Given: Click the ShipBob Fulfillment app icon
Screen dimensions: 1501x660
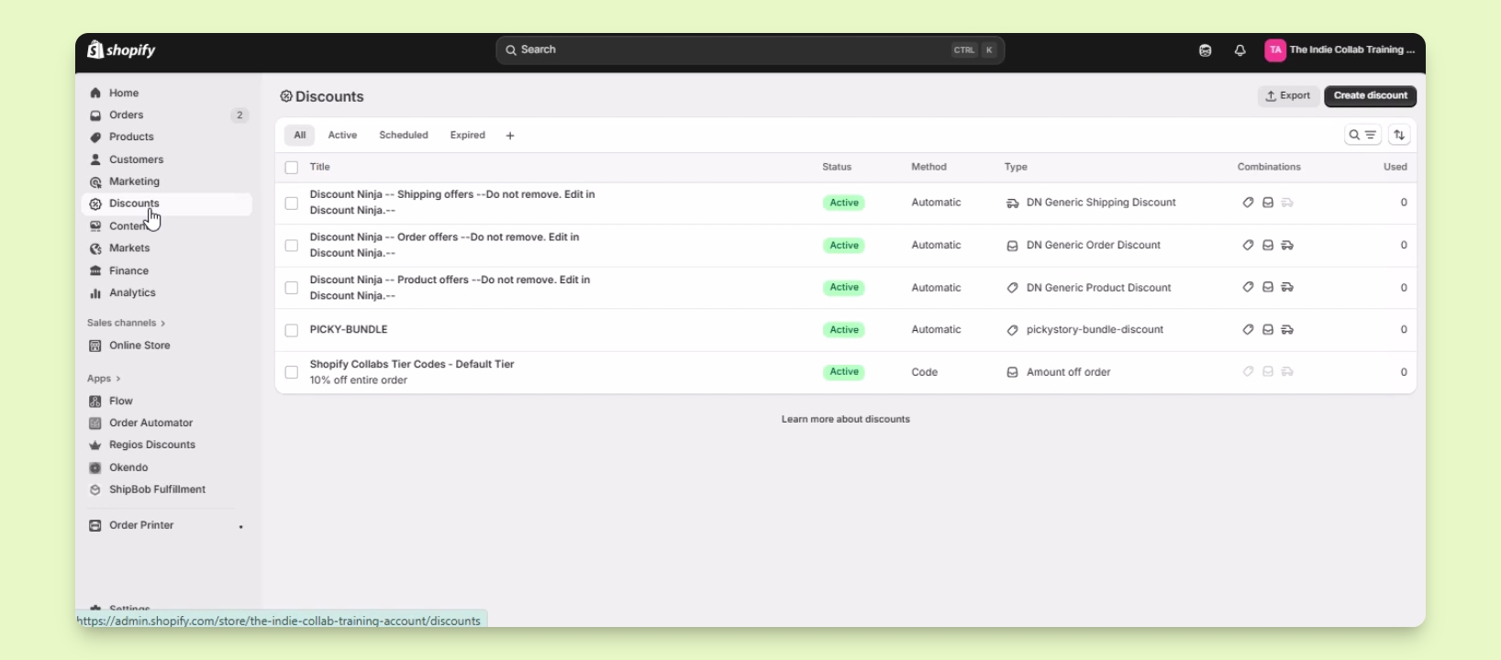Looking at the screenshot, I should click(x=95, y=489).
